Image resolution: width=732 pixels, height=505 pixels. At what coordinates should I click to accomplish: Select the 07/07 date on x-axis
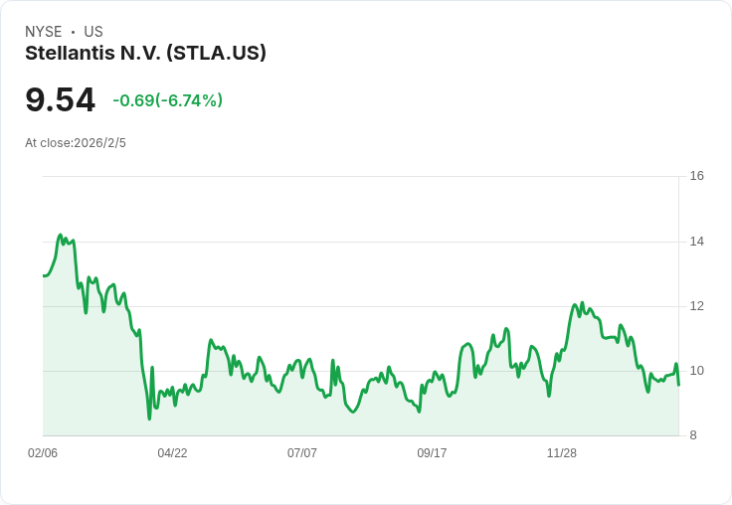click(x=302, y=453)
